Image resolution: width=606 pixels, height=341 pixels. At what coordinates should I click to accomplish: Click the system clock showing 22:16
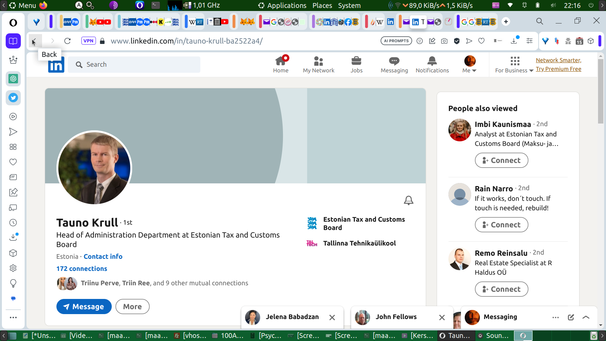pos(572,5)
